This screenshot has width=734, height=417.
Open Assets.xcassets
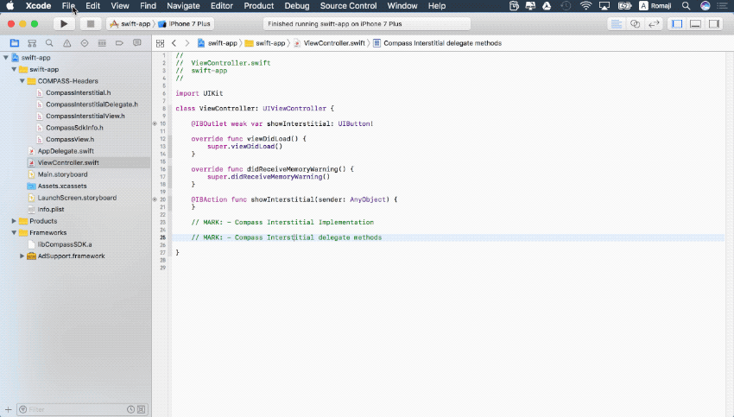[x=62, y=186]
